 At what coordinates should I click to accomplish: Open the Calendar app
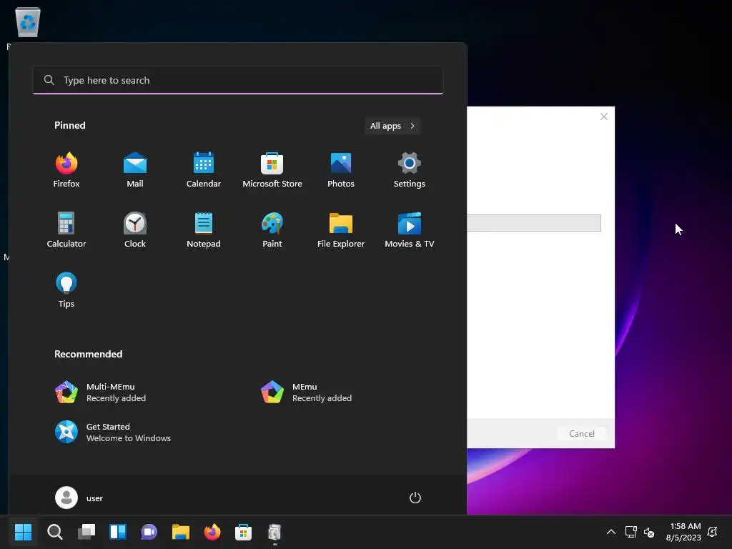coord(204,170)
